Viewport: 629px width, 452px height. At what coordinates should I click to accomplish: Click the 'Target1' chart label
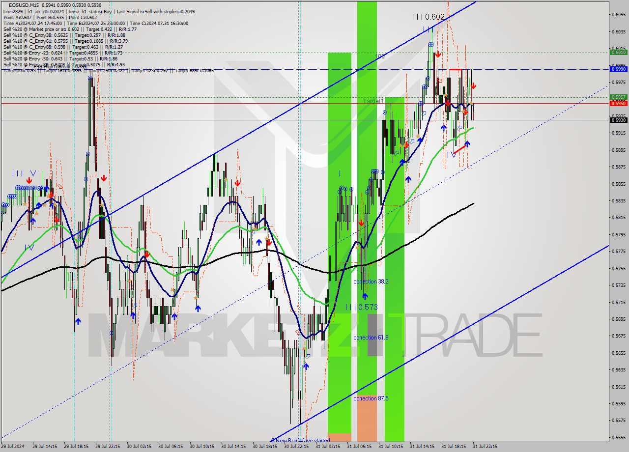click(373, 101)
